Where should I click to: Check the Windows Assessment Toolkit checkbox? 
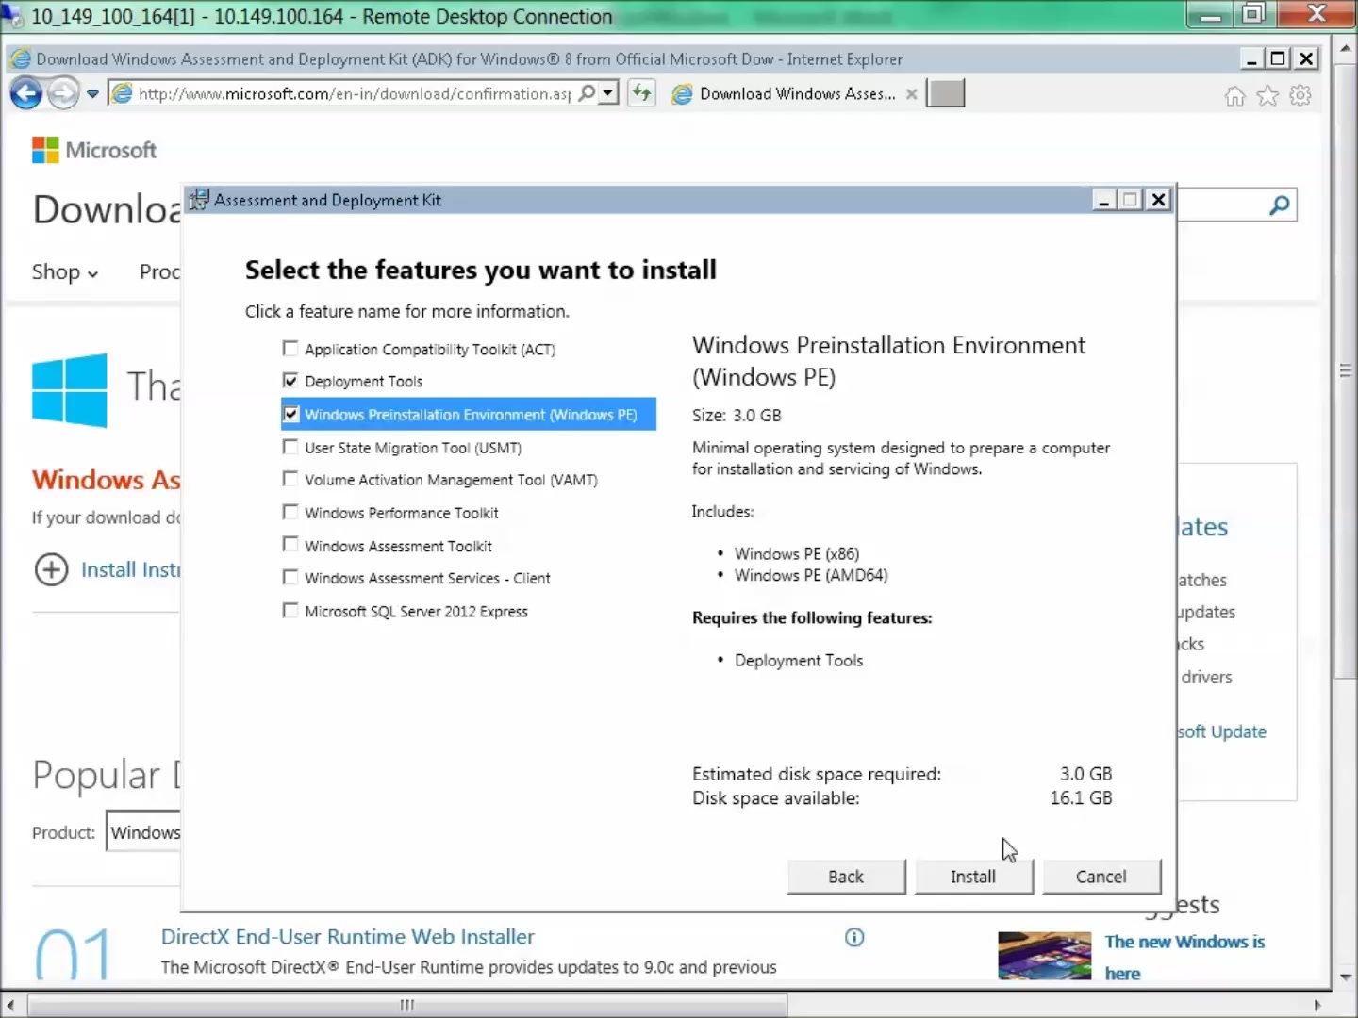(290, 545)
